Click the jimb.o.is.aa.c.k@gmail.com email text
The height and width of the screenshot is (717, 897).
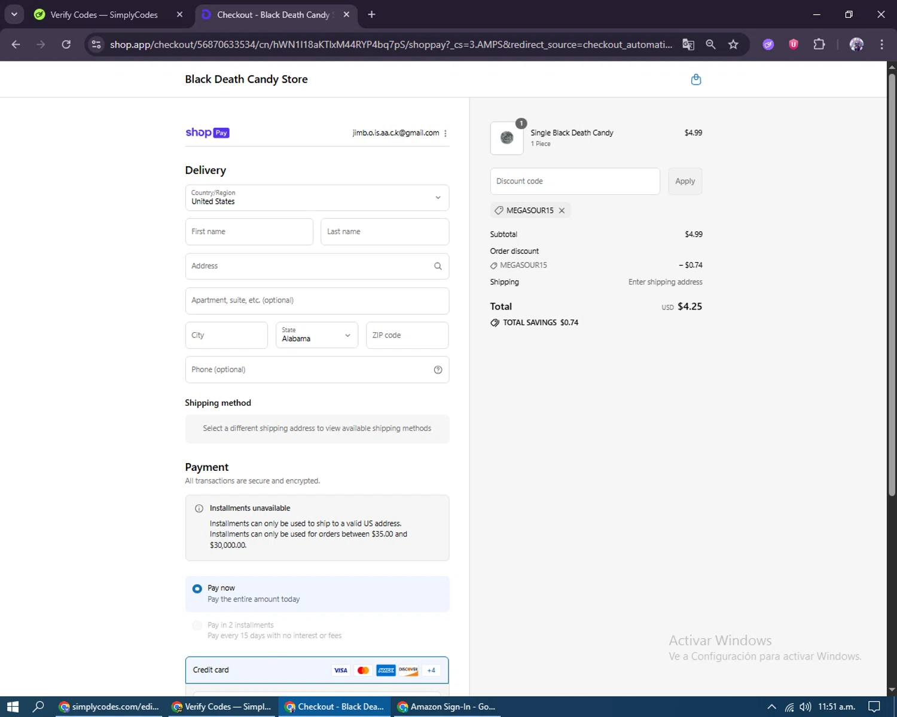(396, 133)
